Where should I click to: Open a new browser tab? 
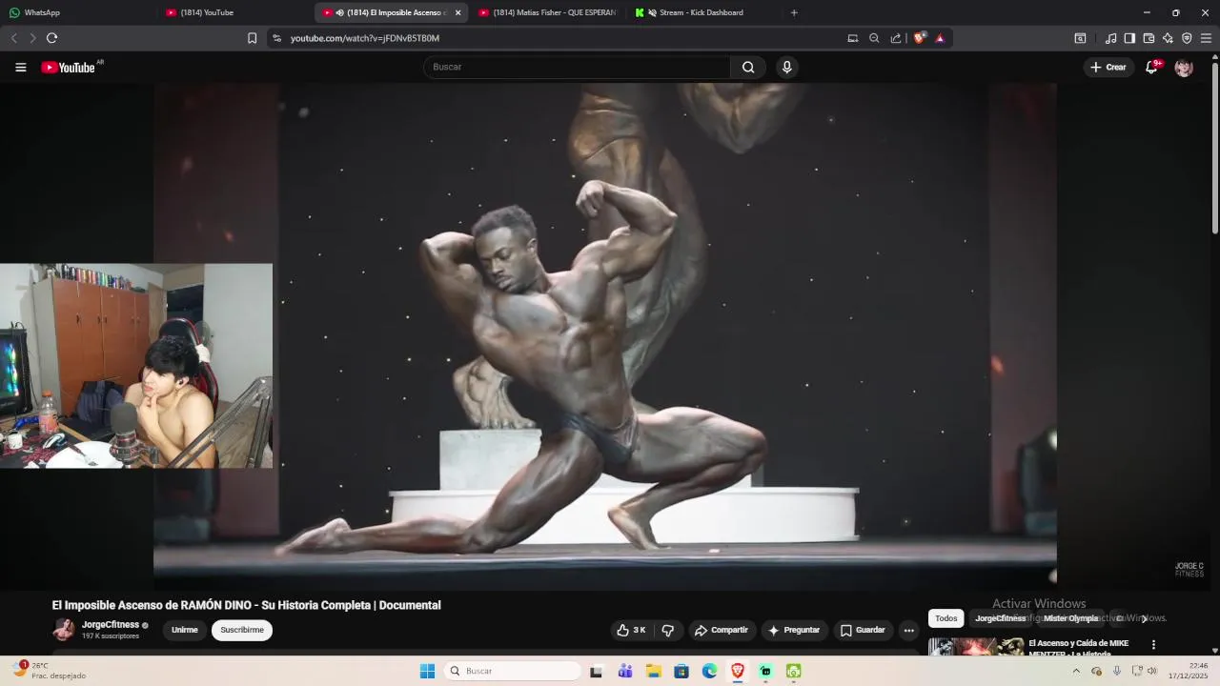pos(794,12)
